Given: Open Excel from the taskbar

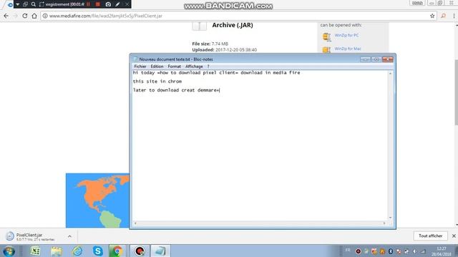Looking at the screenshot, I should click(35, 251).
